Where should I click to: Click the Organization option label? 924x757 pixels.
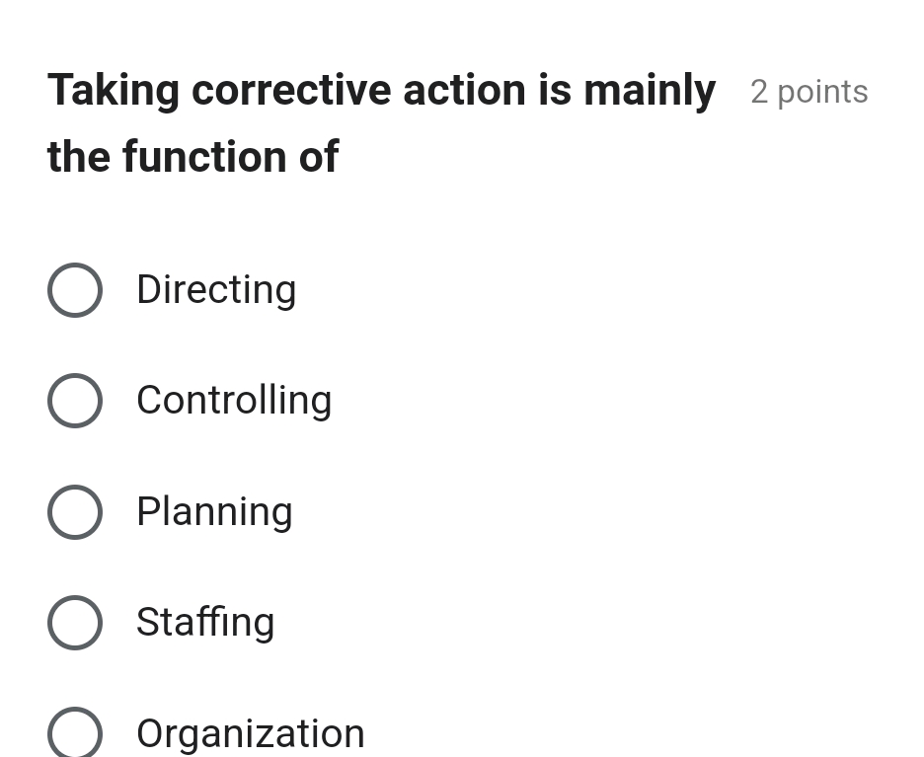tap(250, 732)
